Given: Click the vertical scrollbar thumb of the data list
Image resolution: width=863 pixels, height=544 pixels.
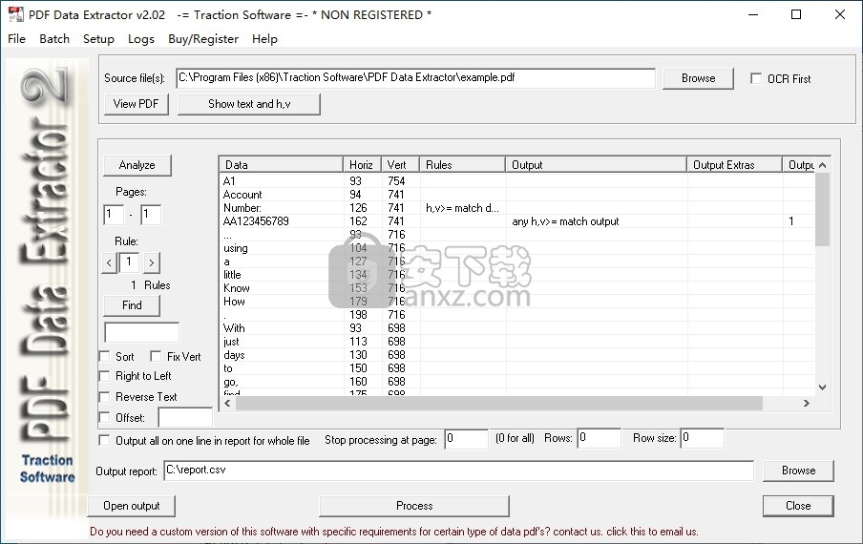Looking at the screenshot, I should click(x=822, y=210).
